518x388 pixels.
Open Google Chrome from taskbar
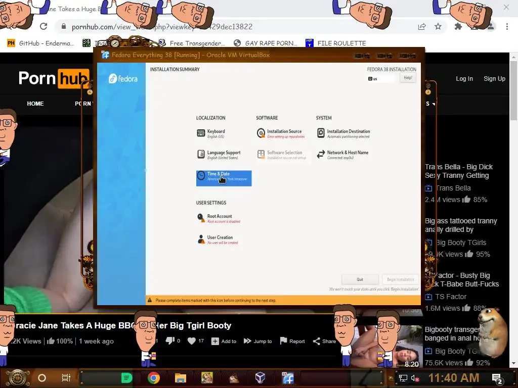pos(154,378)
